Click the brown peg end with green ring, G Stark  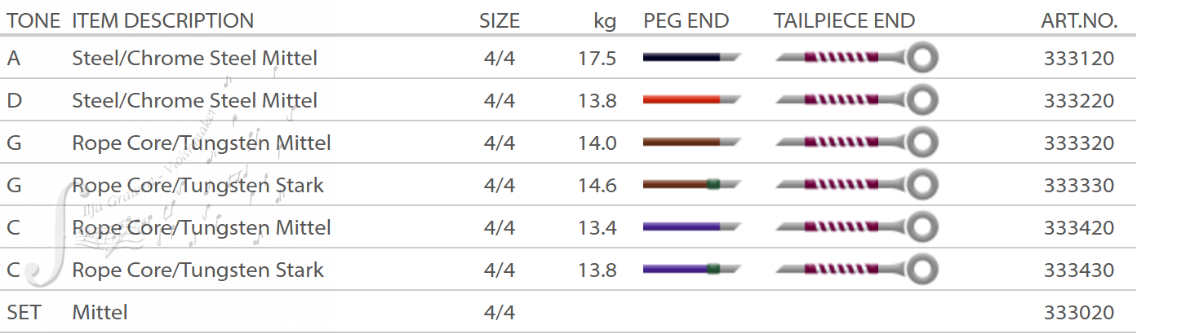(x=691, y=185)
